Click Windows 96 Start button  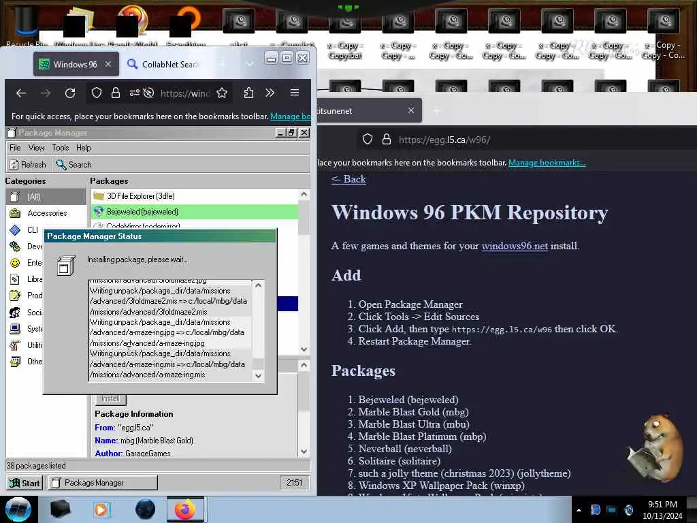[x=25, y=483]
